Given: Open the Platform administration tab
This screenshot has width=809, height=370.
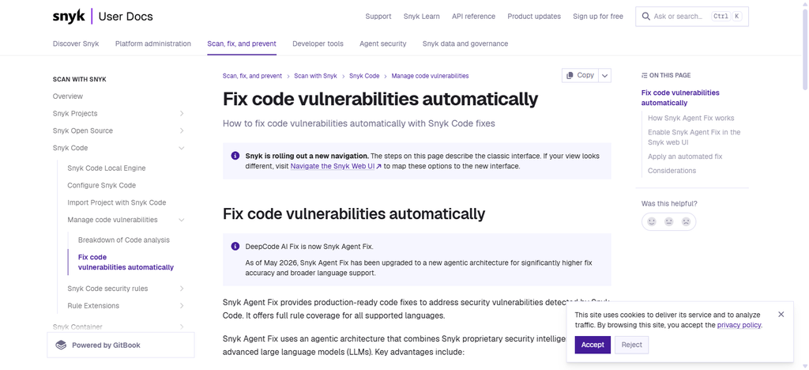Looking at the screenshot, I should pos(152,43).
